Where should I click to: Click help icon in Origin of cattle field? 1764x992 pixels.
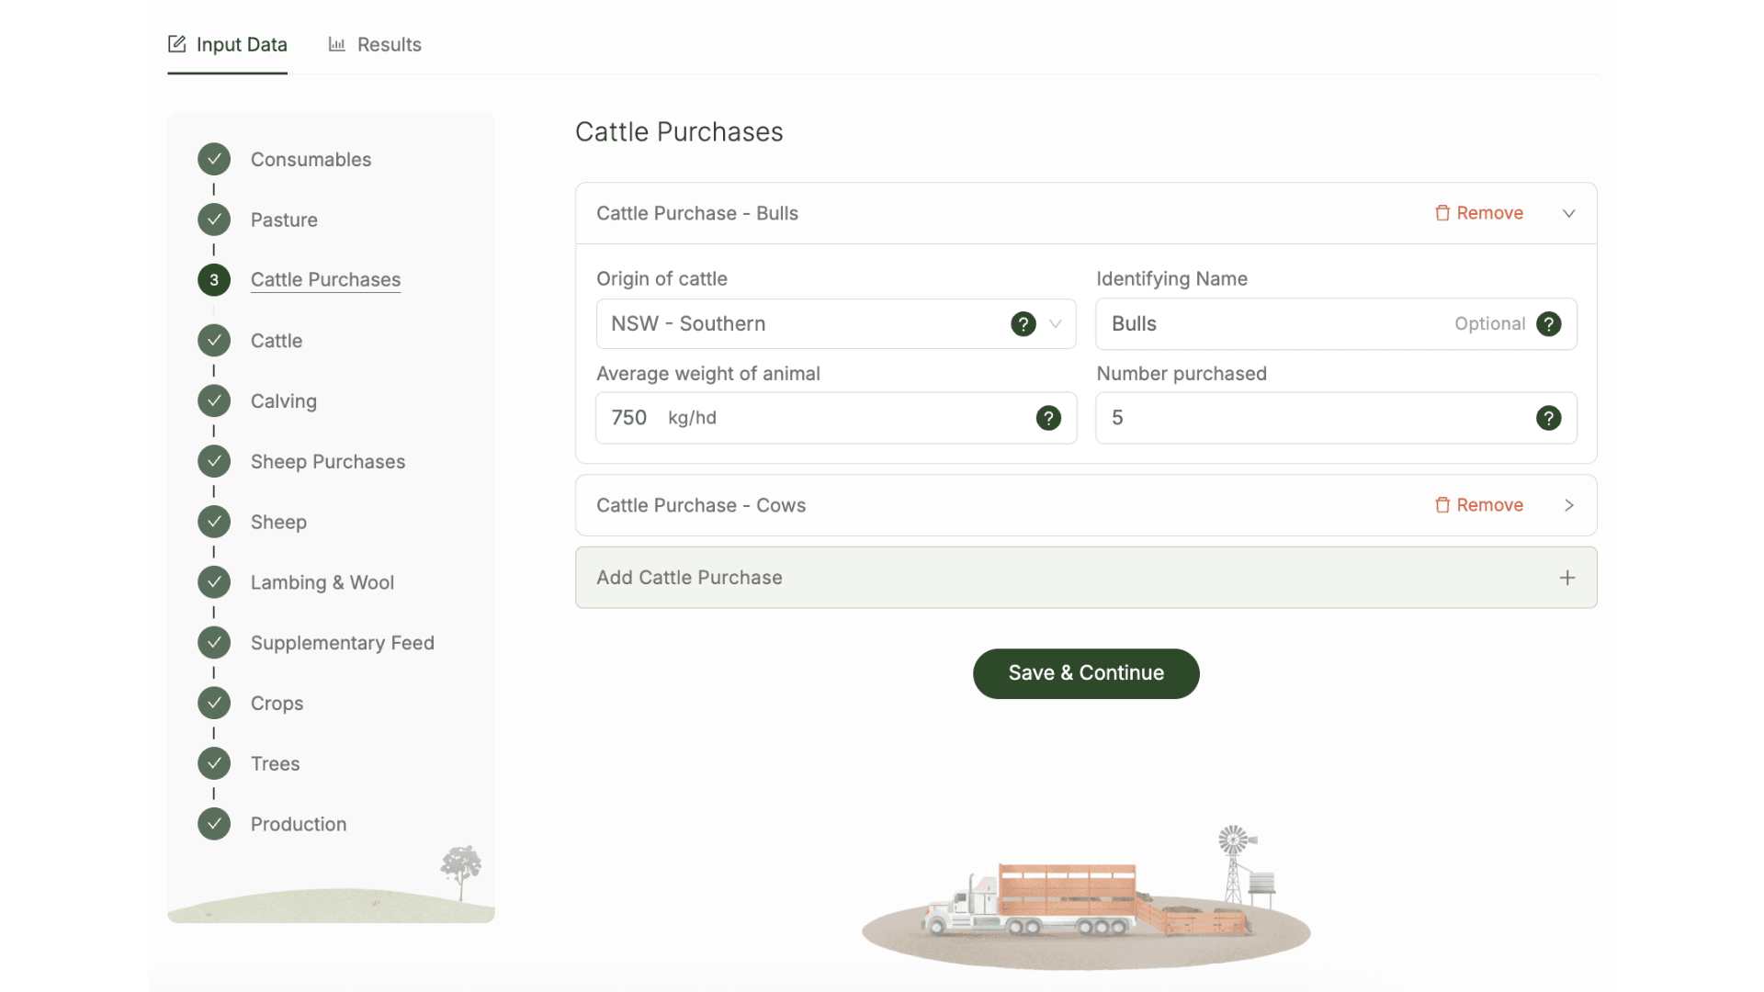point(1023,323)
